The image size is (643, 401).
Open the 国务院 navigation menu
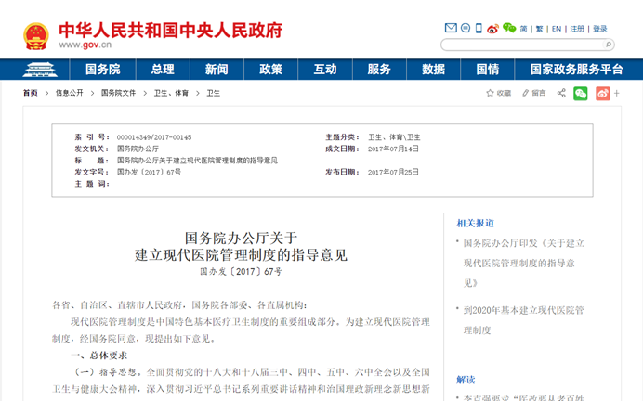point(102,70)
